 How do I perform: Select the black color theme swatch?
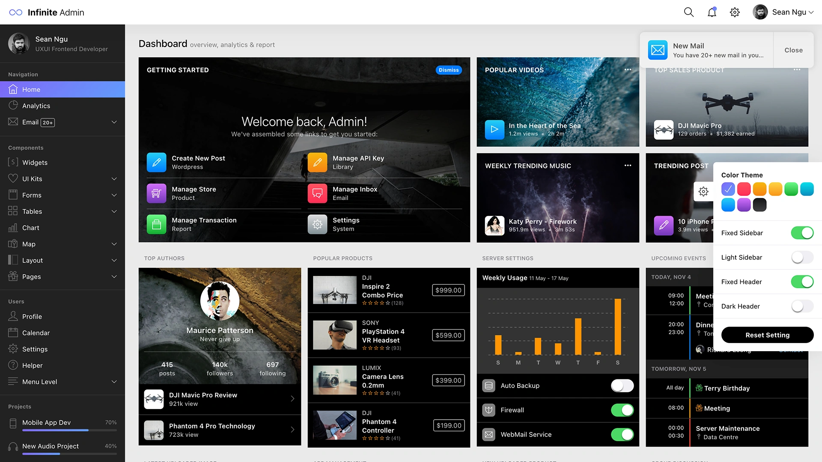pyautogui.click(x=759, y=205)
